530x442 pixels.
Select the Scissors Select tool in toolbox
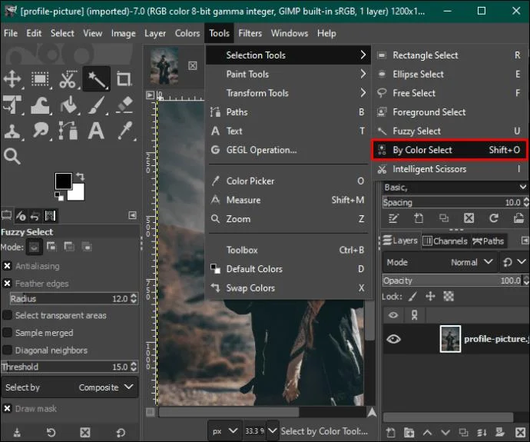pyautogui.click(x=68, y=79)
